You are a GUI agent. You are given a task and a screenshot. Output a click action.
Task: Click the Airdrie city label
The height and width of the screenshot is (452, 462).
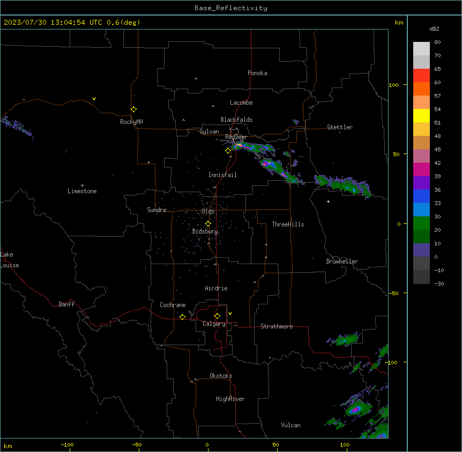[216, 288]
